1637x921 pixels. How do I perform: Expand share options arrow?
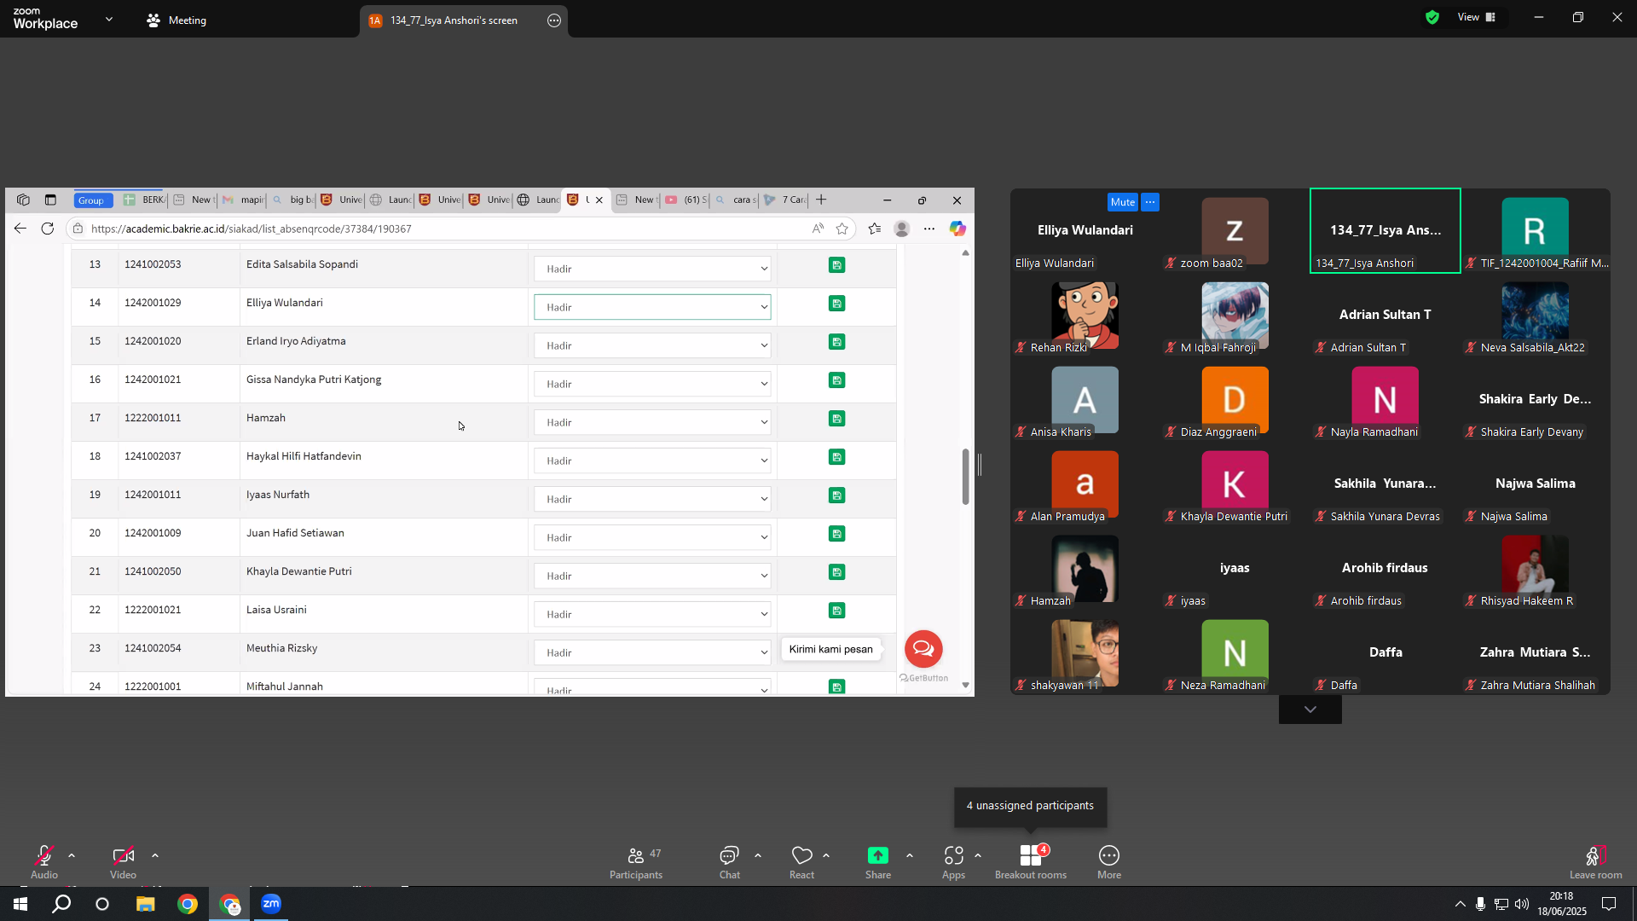coord(910,855)
